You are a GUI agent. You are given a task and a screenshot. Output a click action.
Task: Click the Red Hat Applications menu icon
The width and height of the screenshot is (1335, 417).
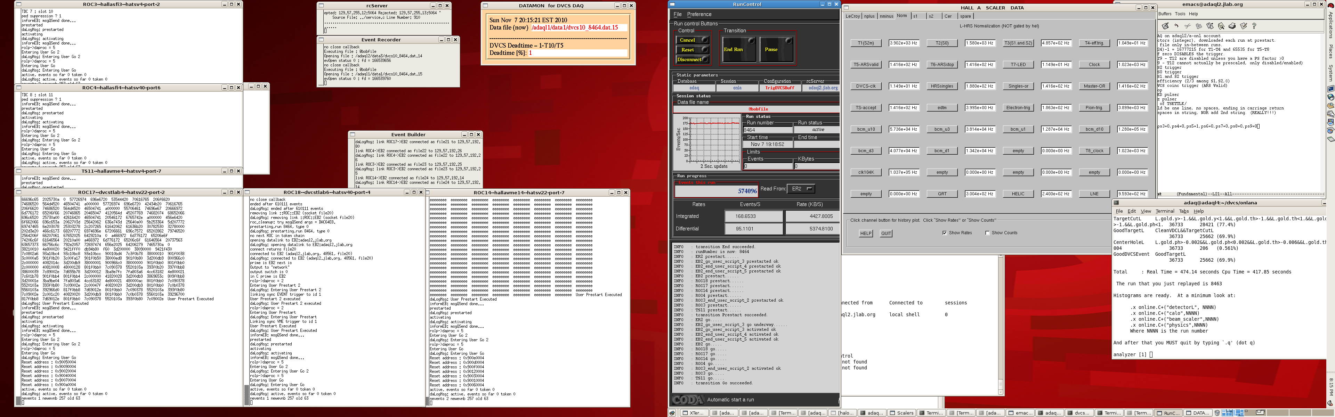tap(1331, 6)
